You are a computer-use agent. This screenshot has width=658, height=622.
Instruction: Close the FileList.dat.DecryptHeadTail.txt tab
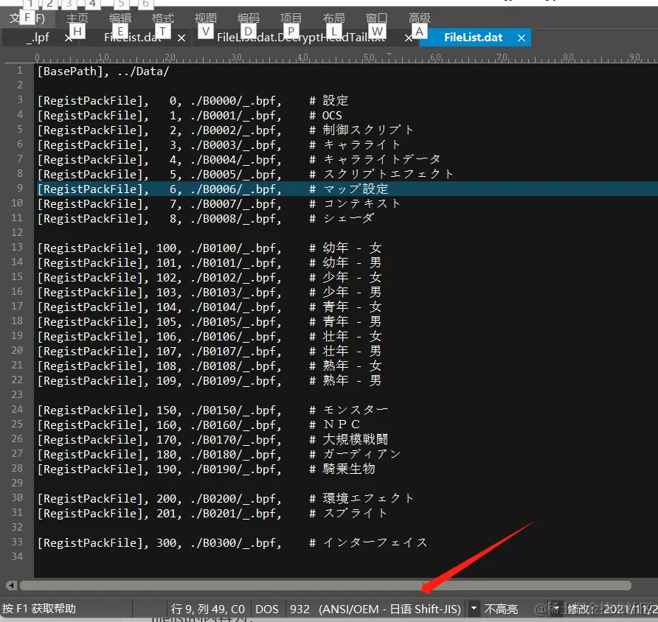[x=409, y=38]
